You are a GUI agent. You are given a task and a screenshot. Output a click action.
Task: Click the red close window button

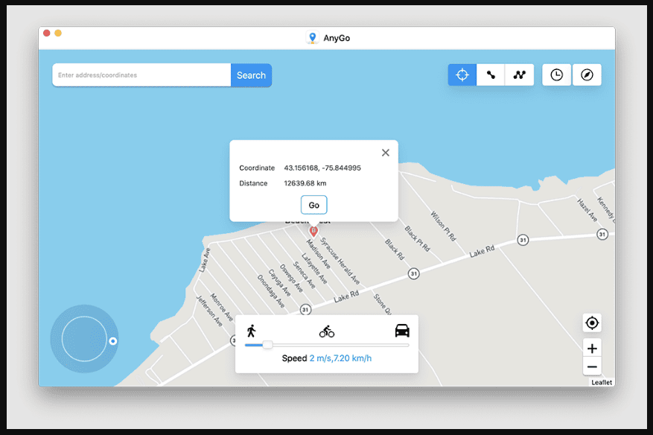pyautogui.click(x=47, y=33)
